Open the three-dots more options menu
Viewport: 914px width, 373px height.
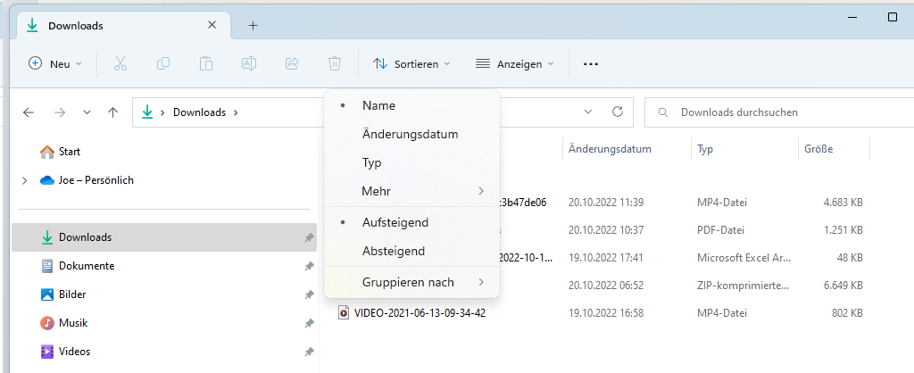pyautogui.click(x=590, y=63)
